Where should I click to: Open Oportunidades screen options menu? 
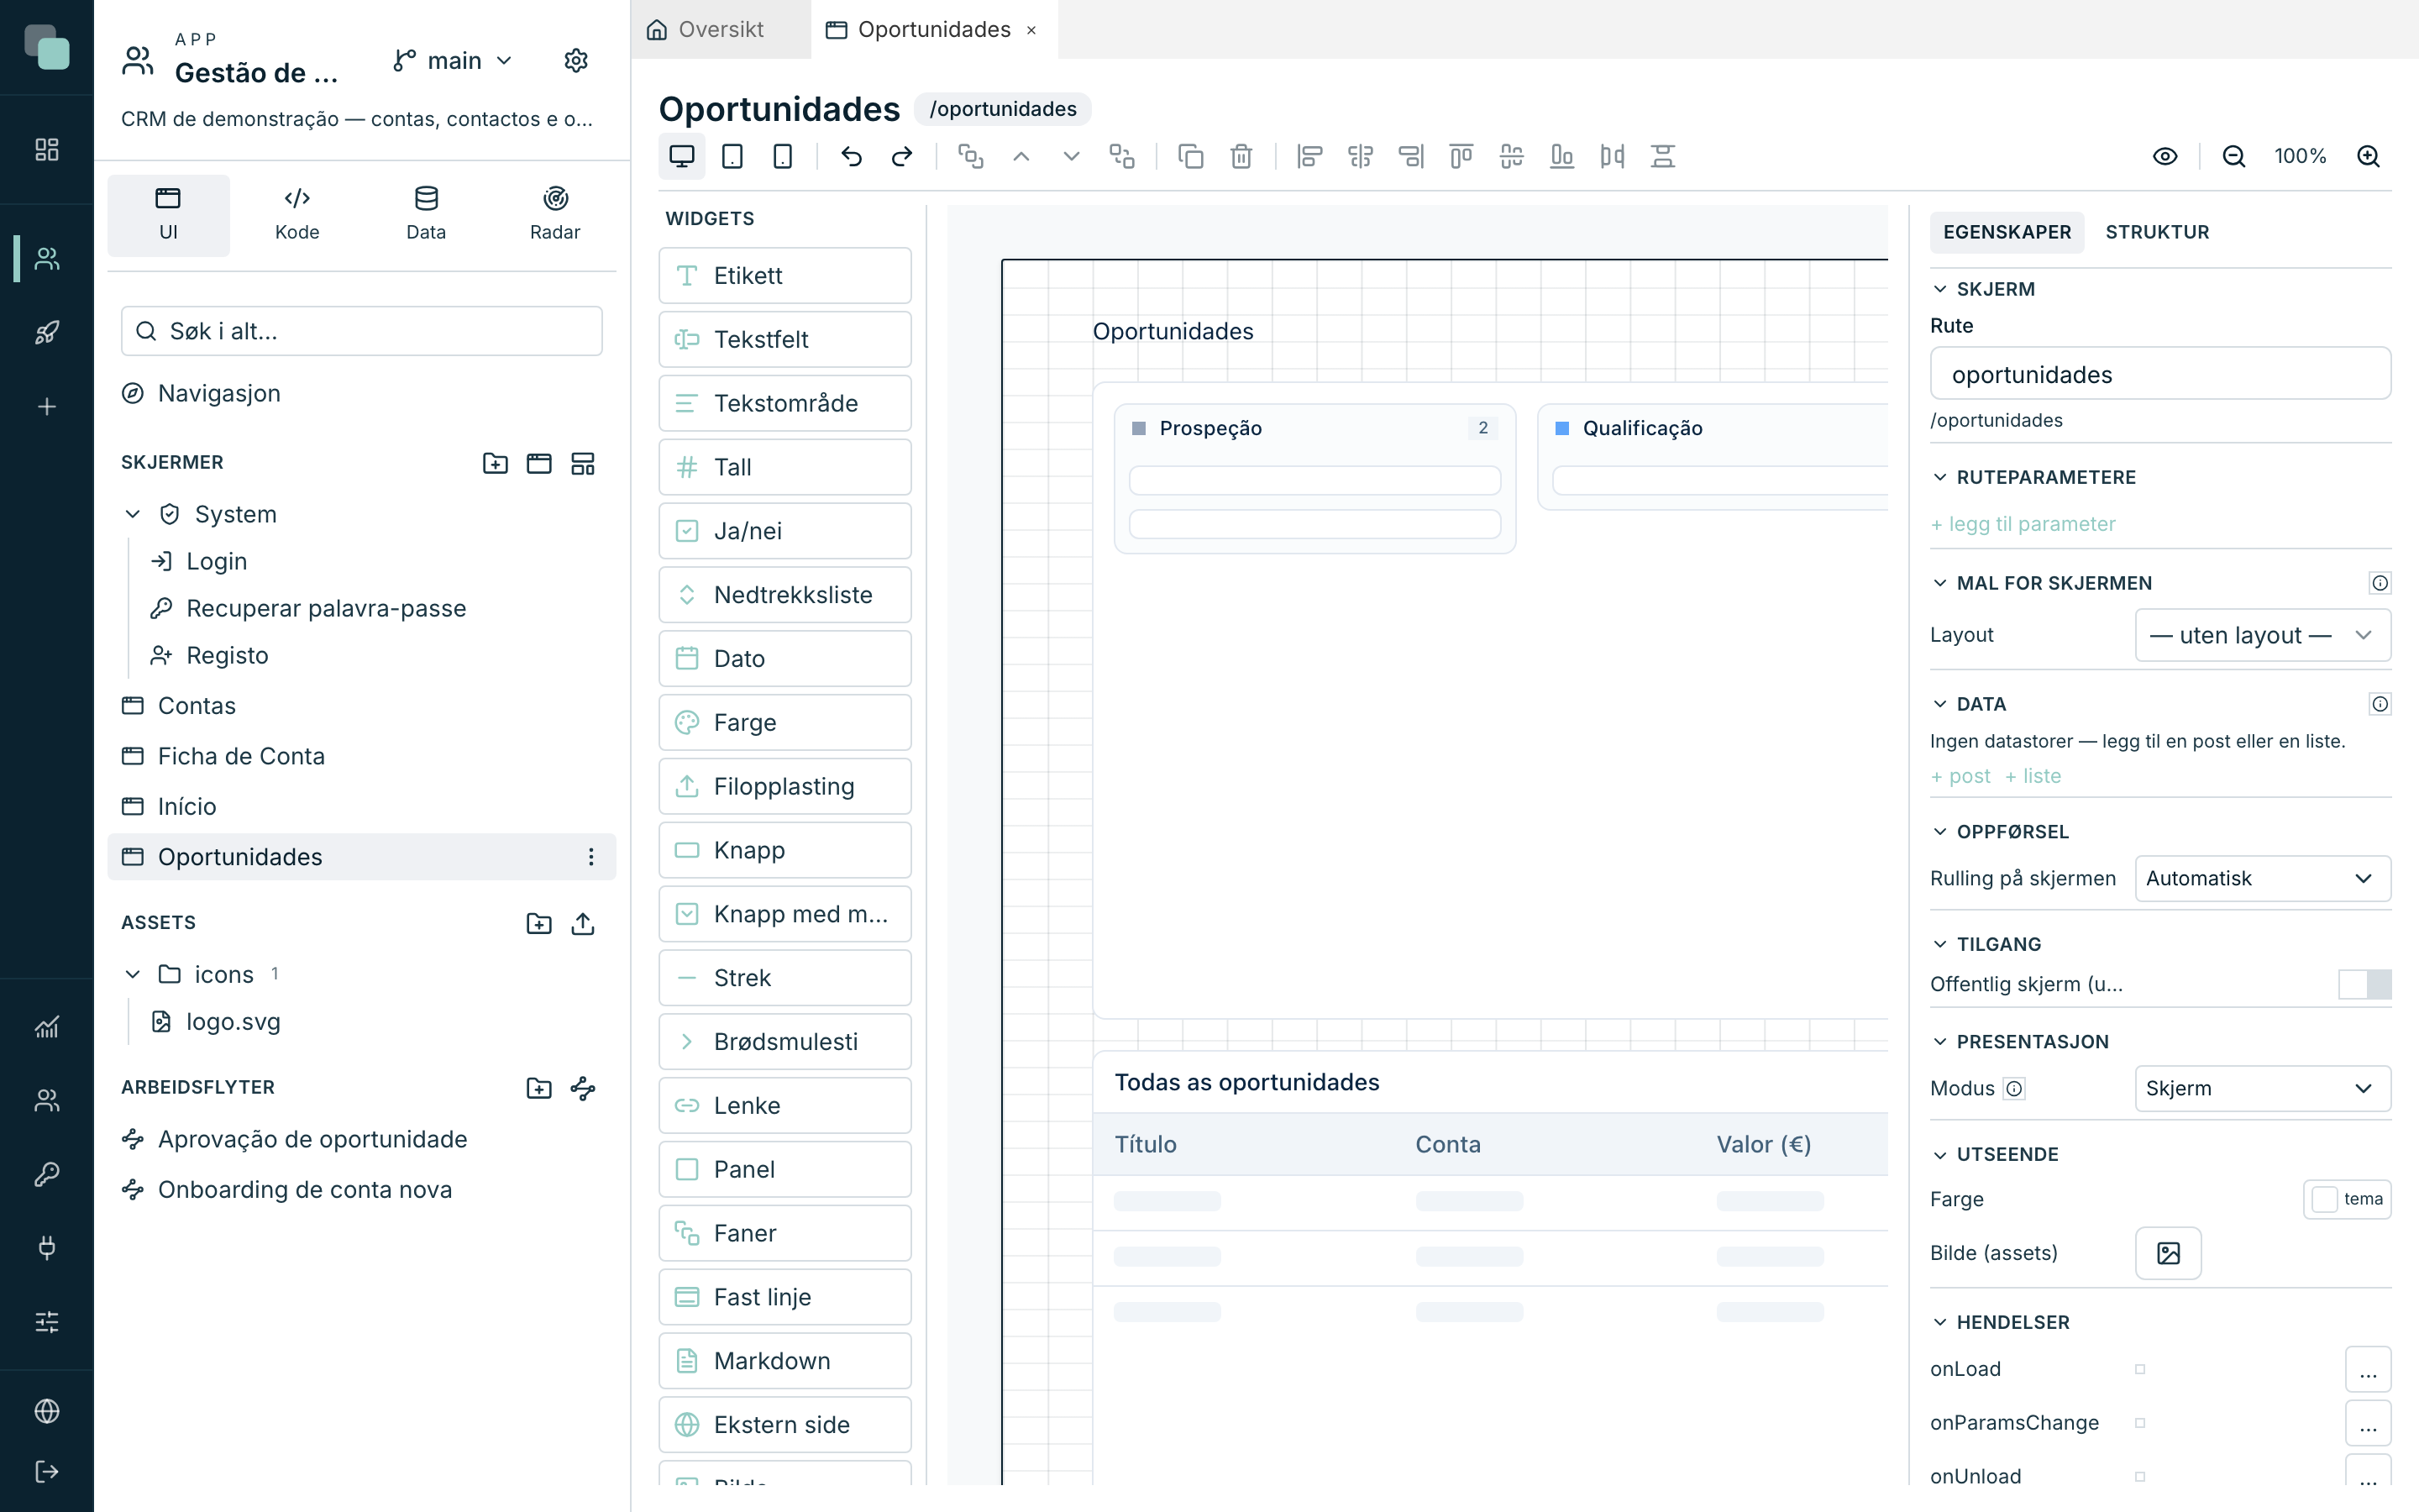click(x=590, y=857)
